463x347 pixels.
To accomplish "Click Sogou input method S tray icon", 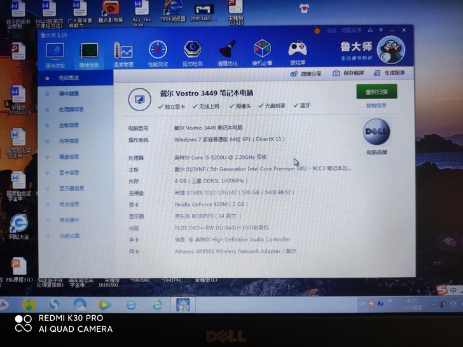I will (371, 304).
